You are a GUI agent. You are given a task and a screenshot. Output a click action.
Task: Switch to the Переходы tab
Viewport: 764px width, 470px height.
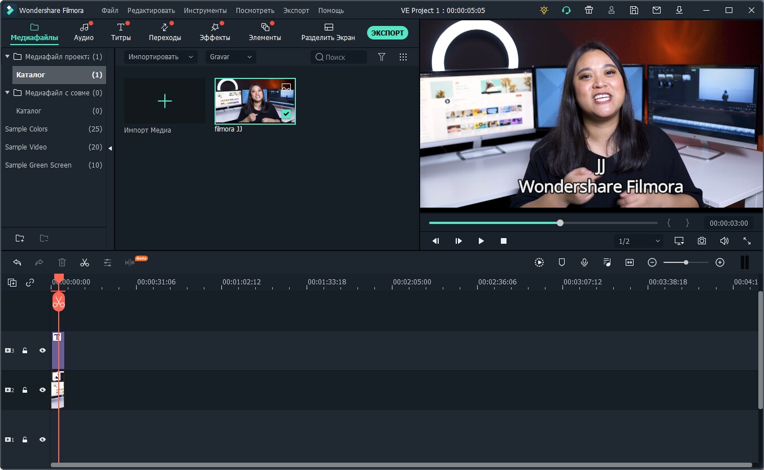(165, 32)
